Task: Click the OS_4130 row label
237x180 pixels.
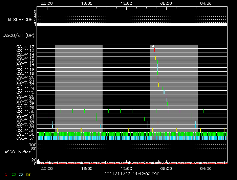Action: 25,111
